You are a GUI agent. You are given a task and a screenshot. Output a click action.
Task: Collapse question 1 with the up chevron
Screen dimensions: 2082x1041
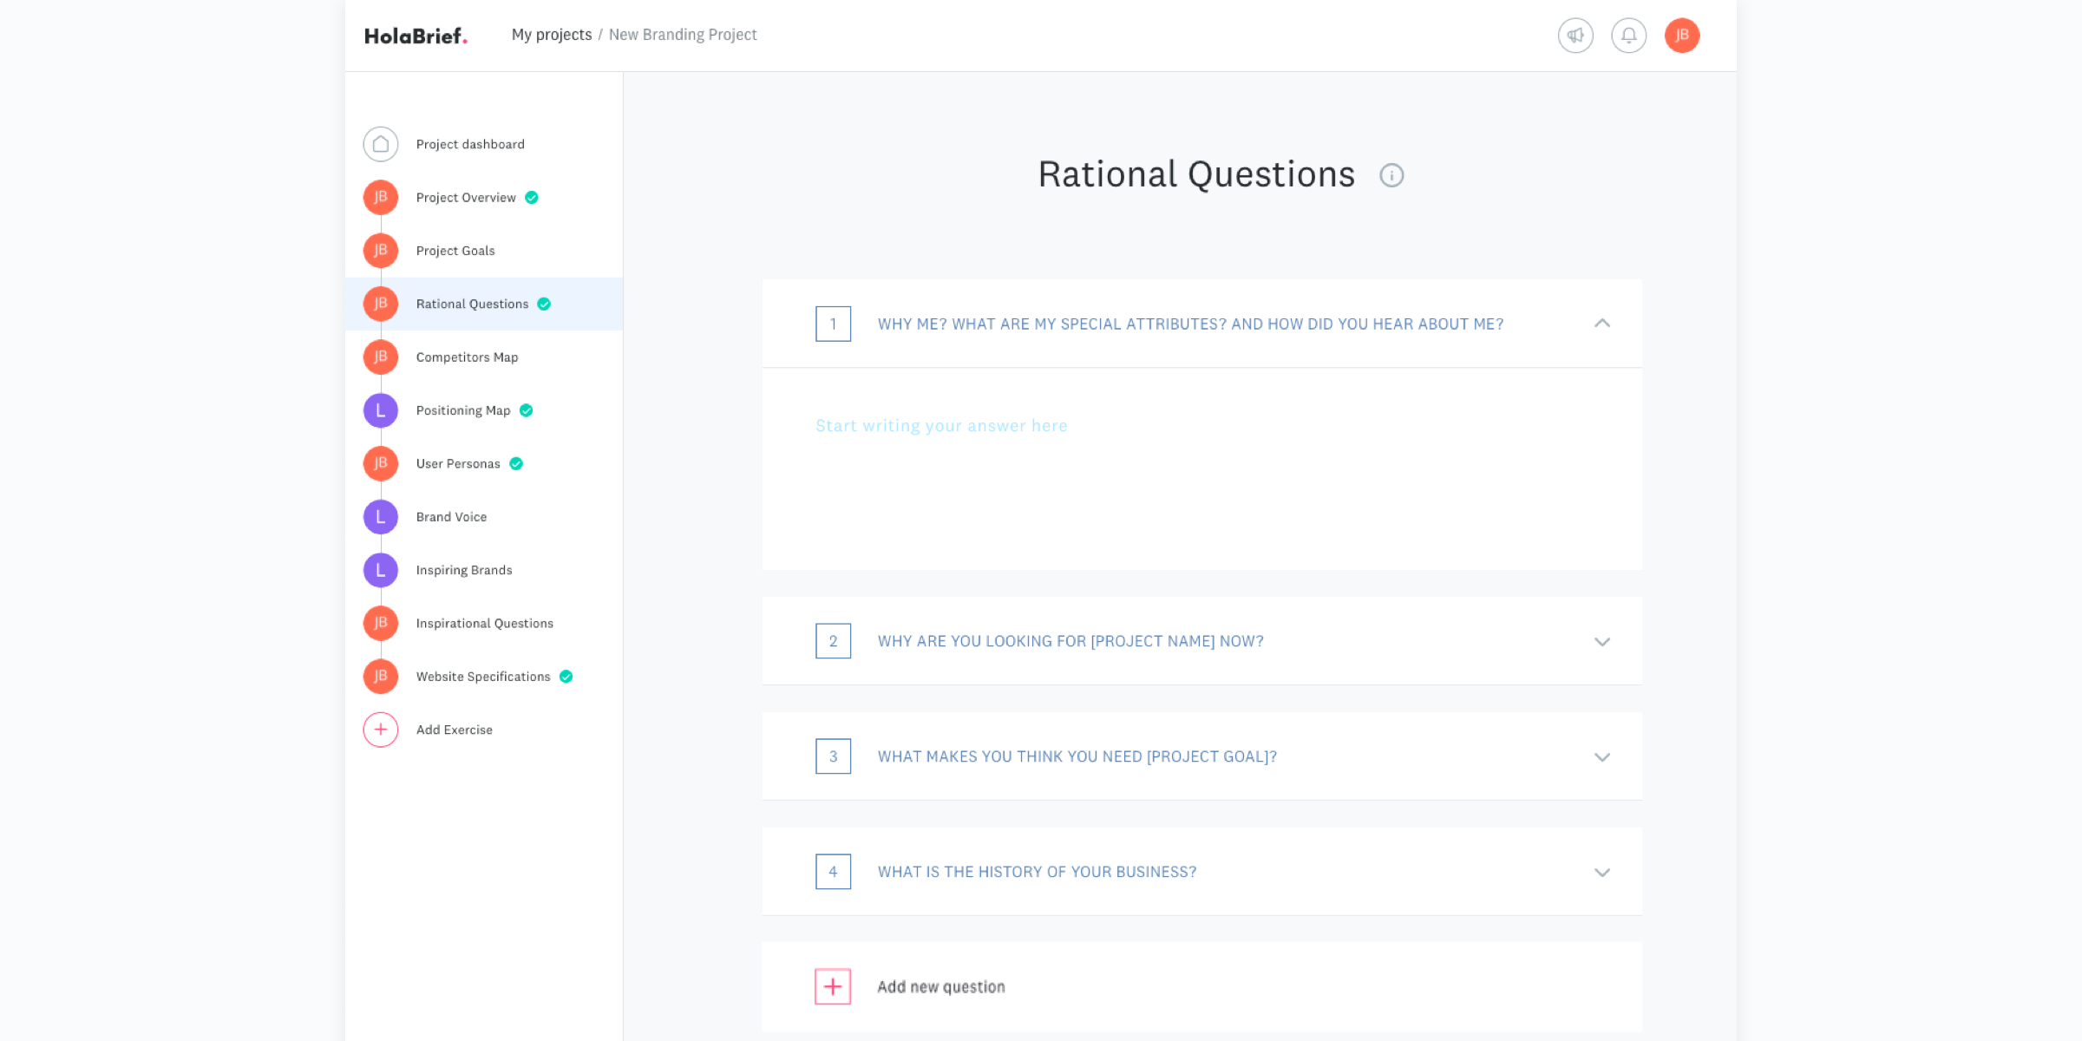pos(1602,324)
